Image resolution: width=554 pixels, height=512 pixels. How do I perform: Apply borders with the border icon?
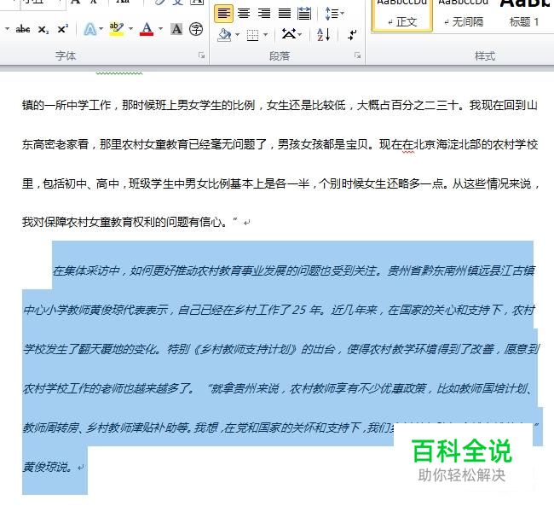click(252, 35)
